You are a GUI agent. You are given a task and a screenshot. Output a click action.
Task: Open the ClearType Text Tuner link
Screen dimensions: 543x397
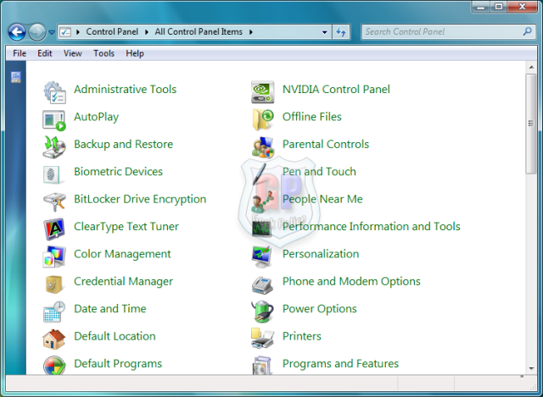pyautogui.click(x=126, y=227)
